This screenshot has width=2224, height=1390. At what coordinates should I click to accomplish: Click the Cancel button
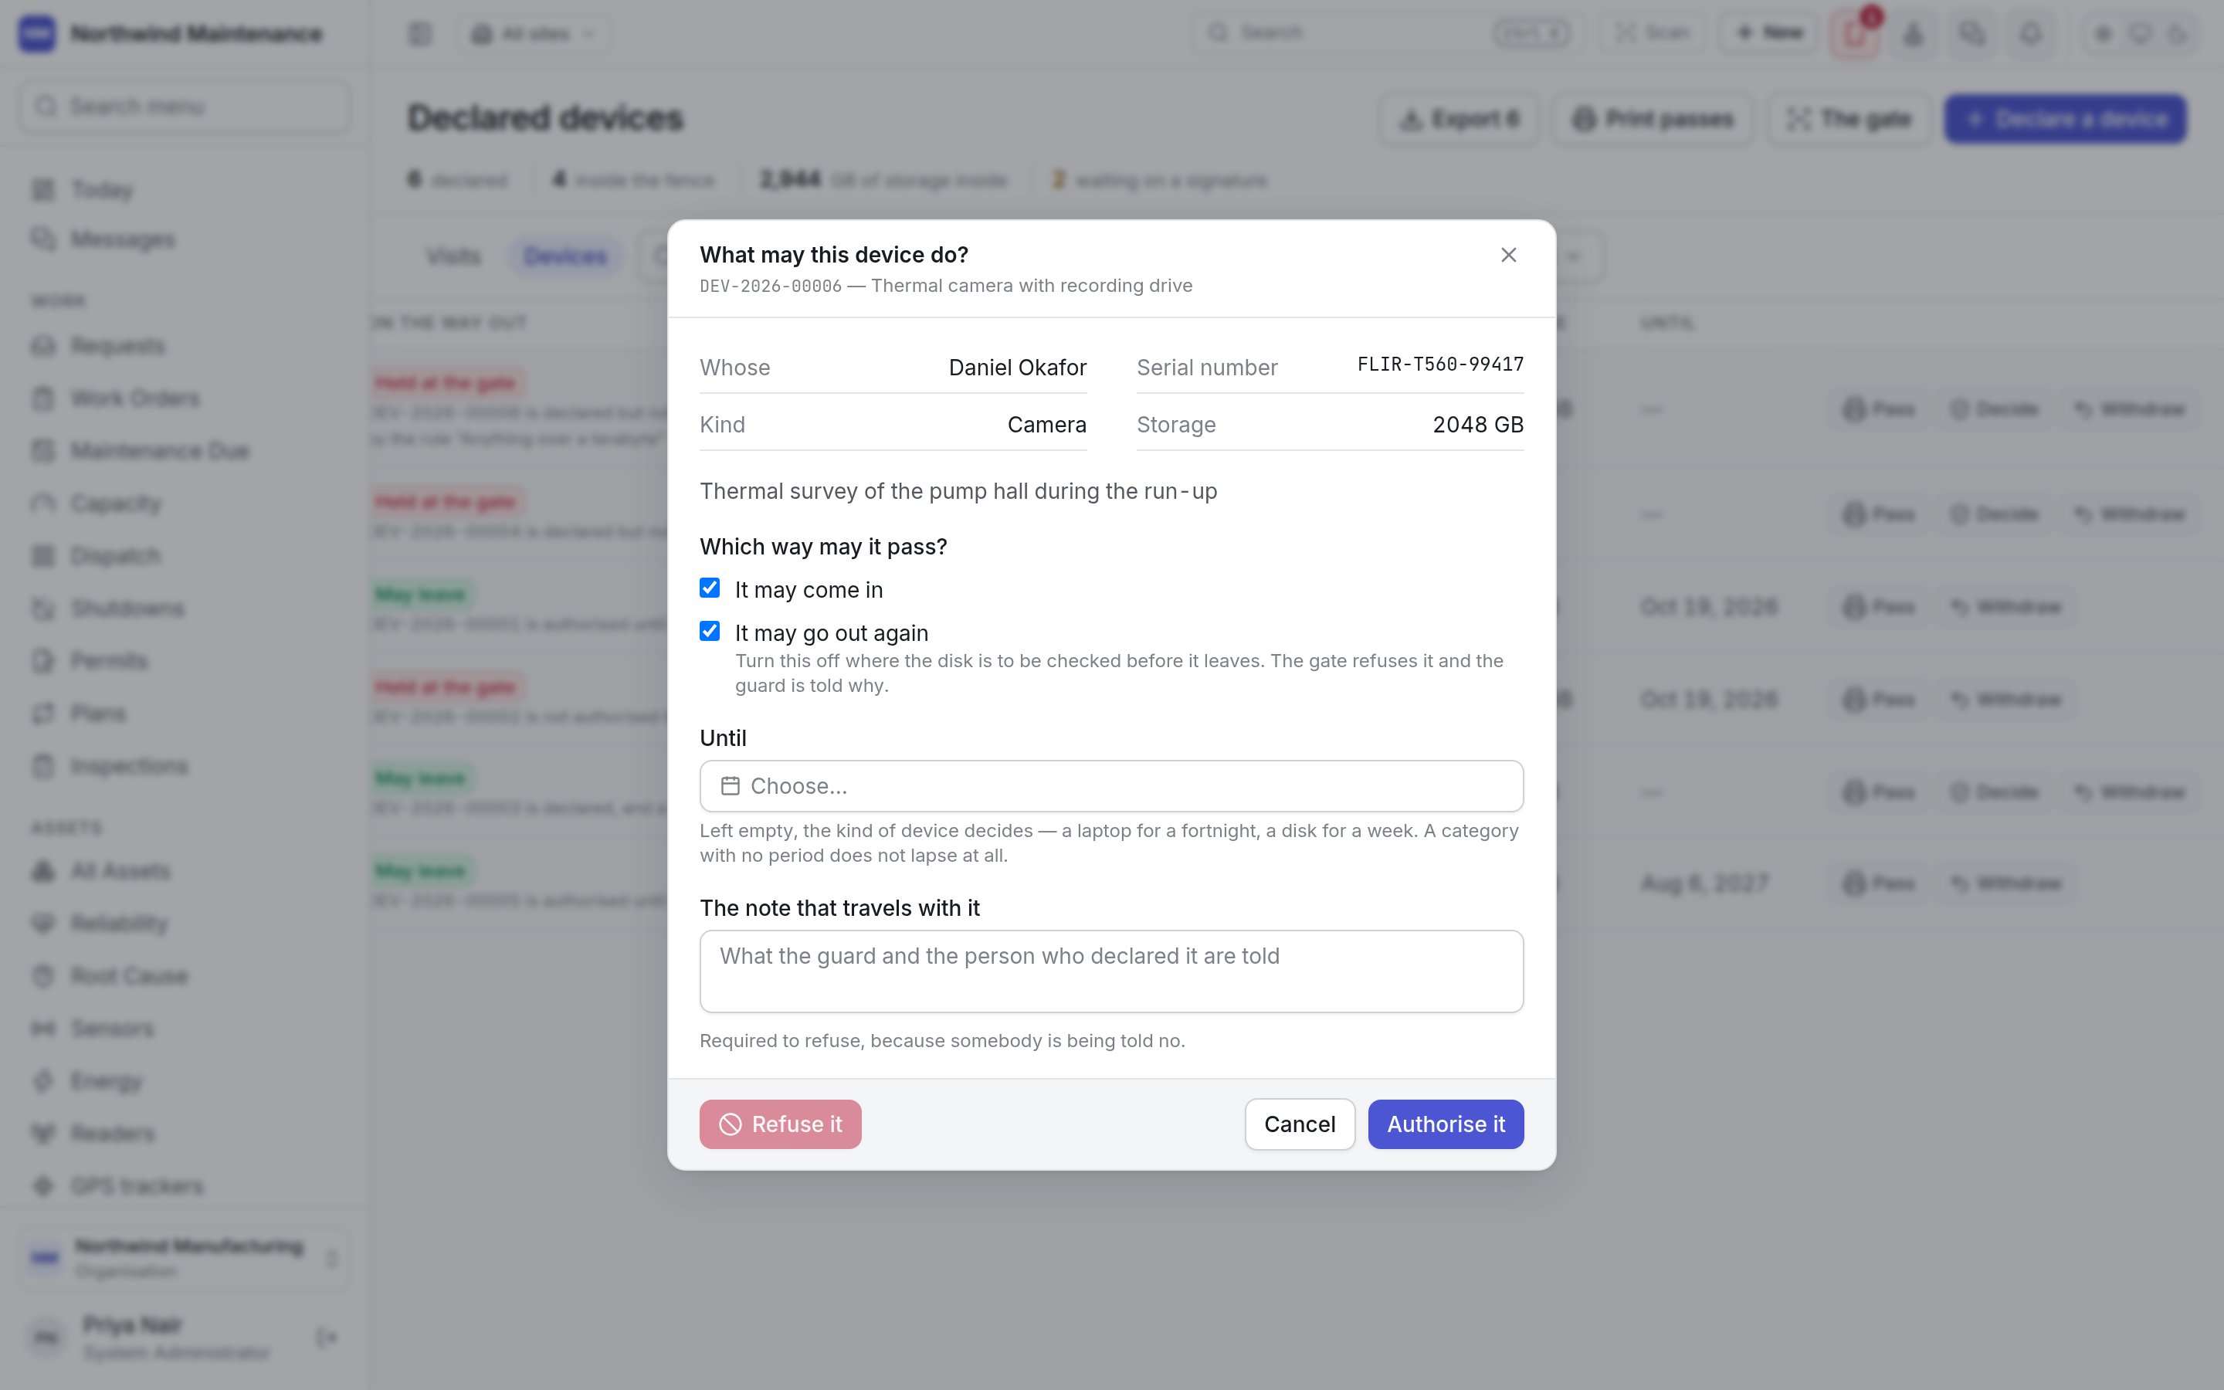pyautogui.click(x=1300, y=1124)
